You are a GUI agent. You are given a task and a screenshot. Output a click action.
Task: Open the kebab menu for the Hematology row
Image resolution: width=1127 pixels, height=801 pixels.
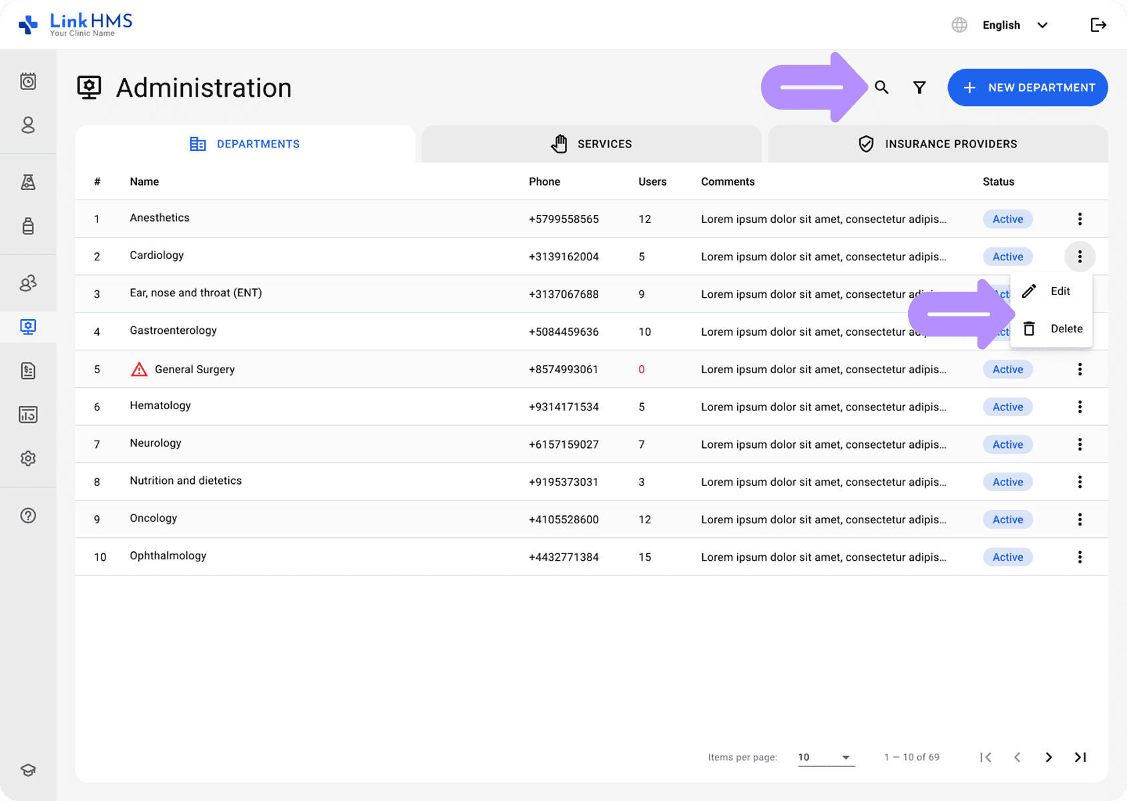pos(1079,407)
